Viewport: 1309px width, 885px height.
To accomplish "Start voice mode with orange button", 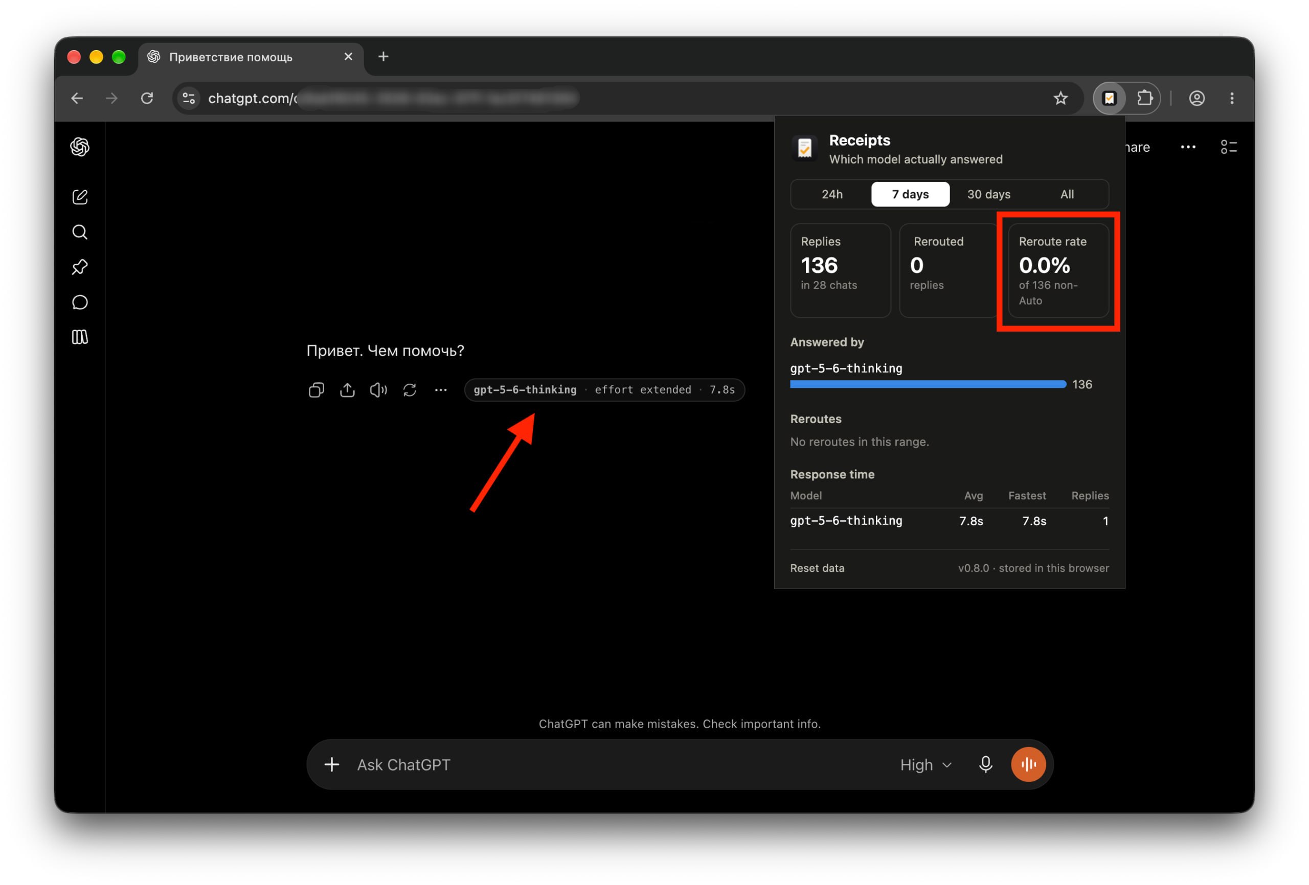I will pos(1028,764).
